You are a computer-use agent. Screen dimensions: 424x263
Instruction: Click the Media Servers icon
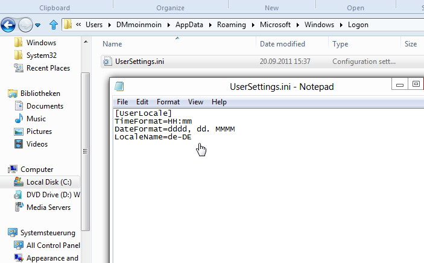(x=19, y=207)
